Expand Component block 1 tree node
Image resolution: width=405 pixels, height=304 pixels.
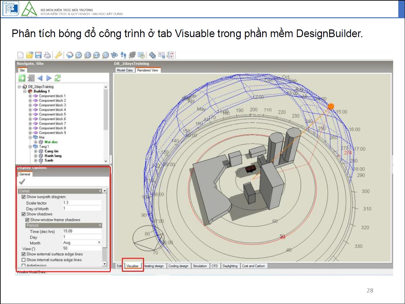pos(30,96)
